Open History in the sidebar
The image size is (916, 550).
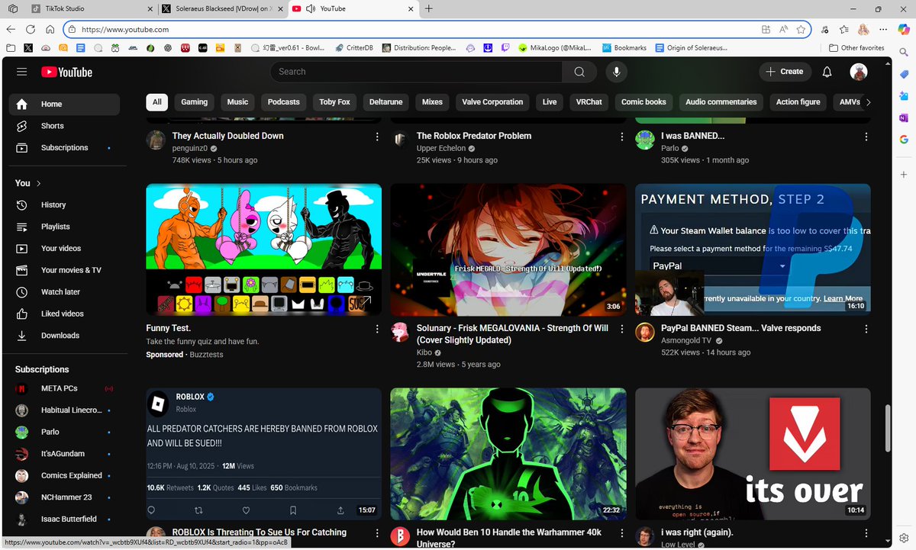pos(64,205)
